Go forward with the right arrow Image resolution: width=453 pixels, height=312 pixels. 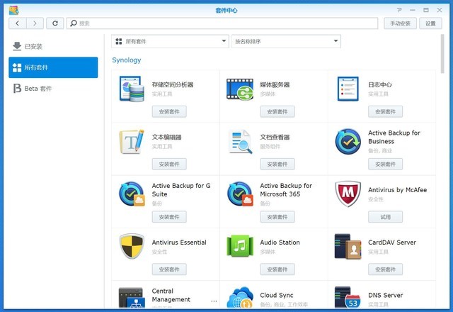click(35, 23)
